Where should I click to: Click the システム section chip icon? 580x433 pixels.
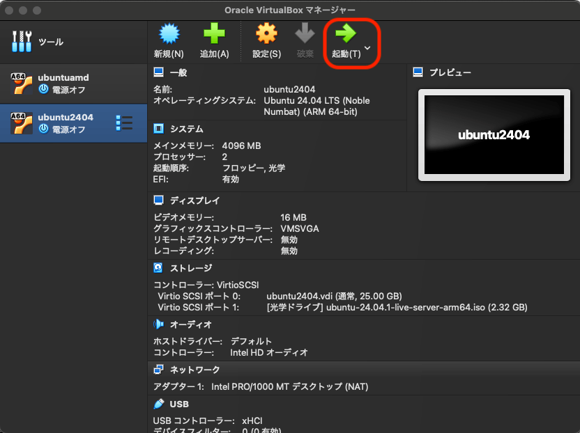tap(159, 129)
